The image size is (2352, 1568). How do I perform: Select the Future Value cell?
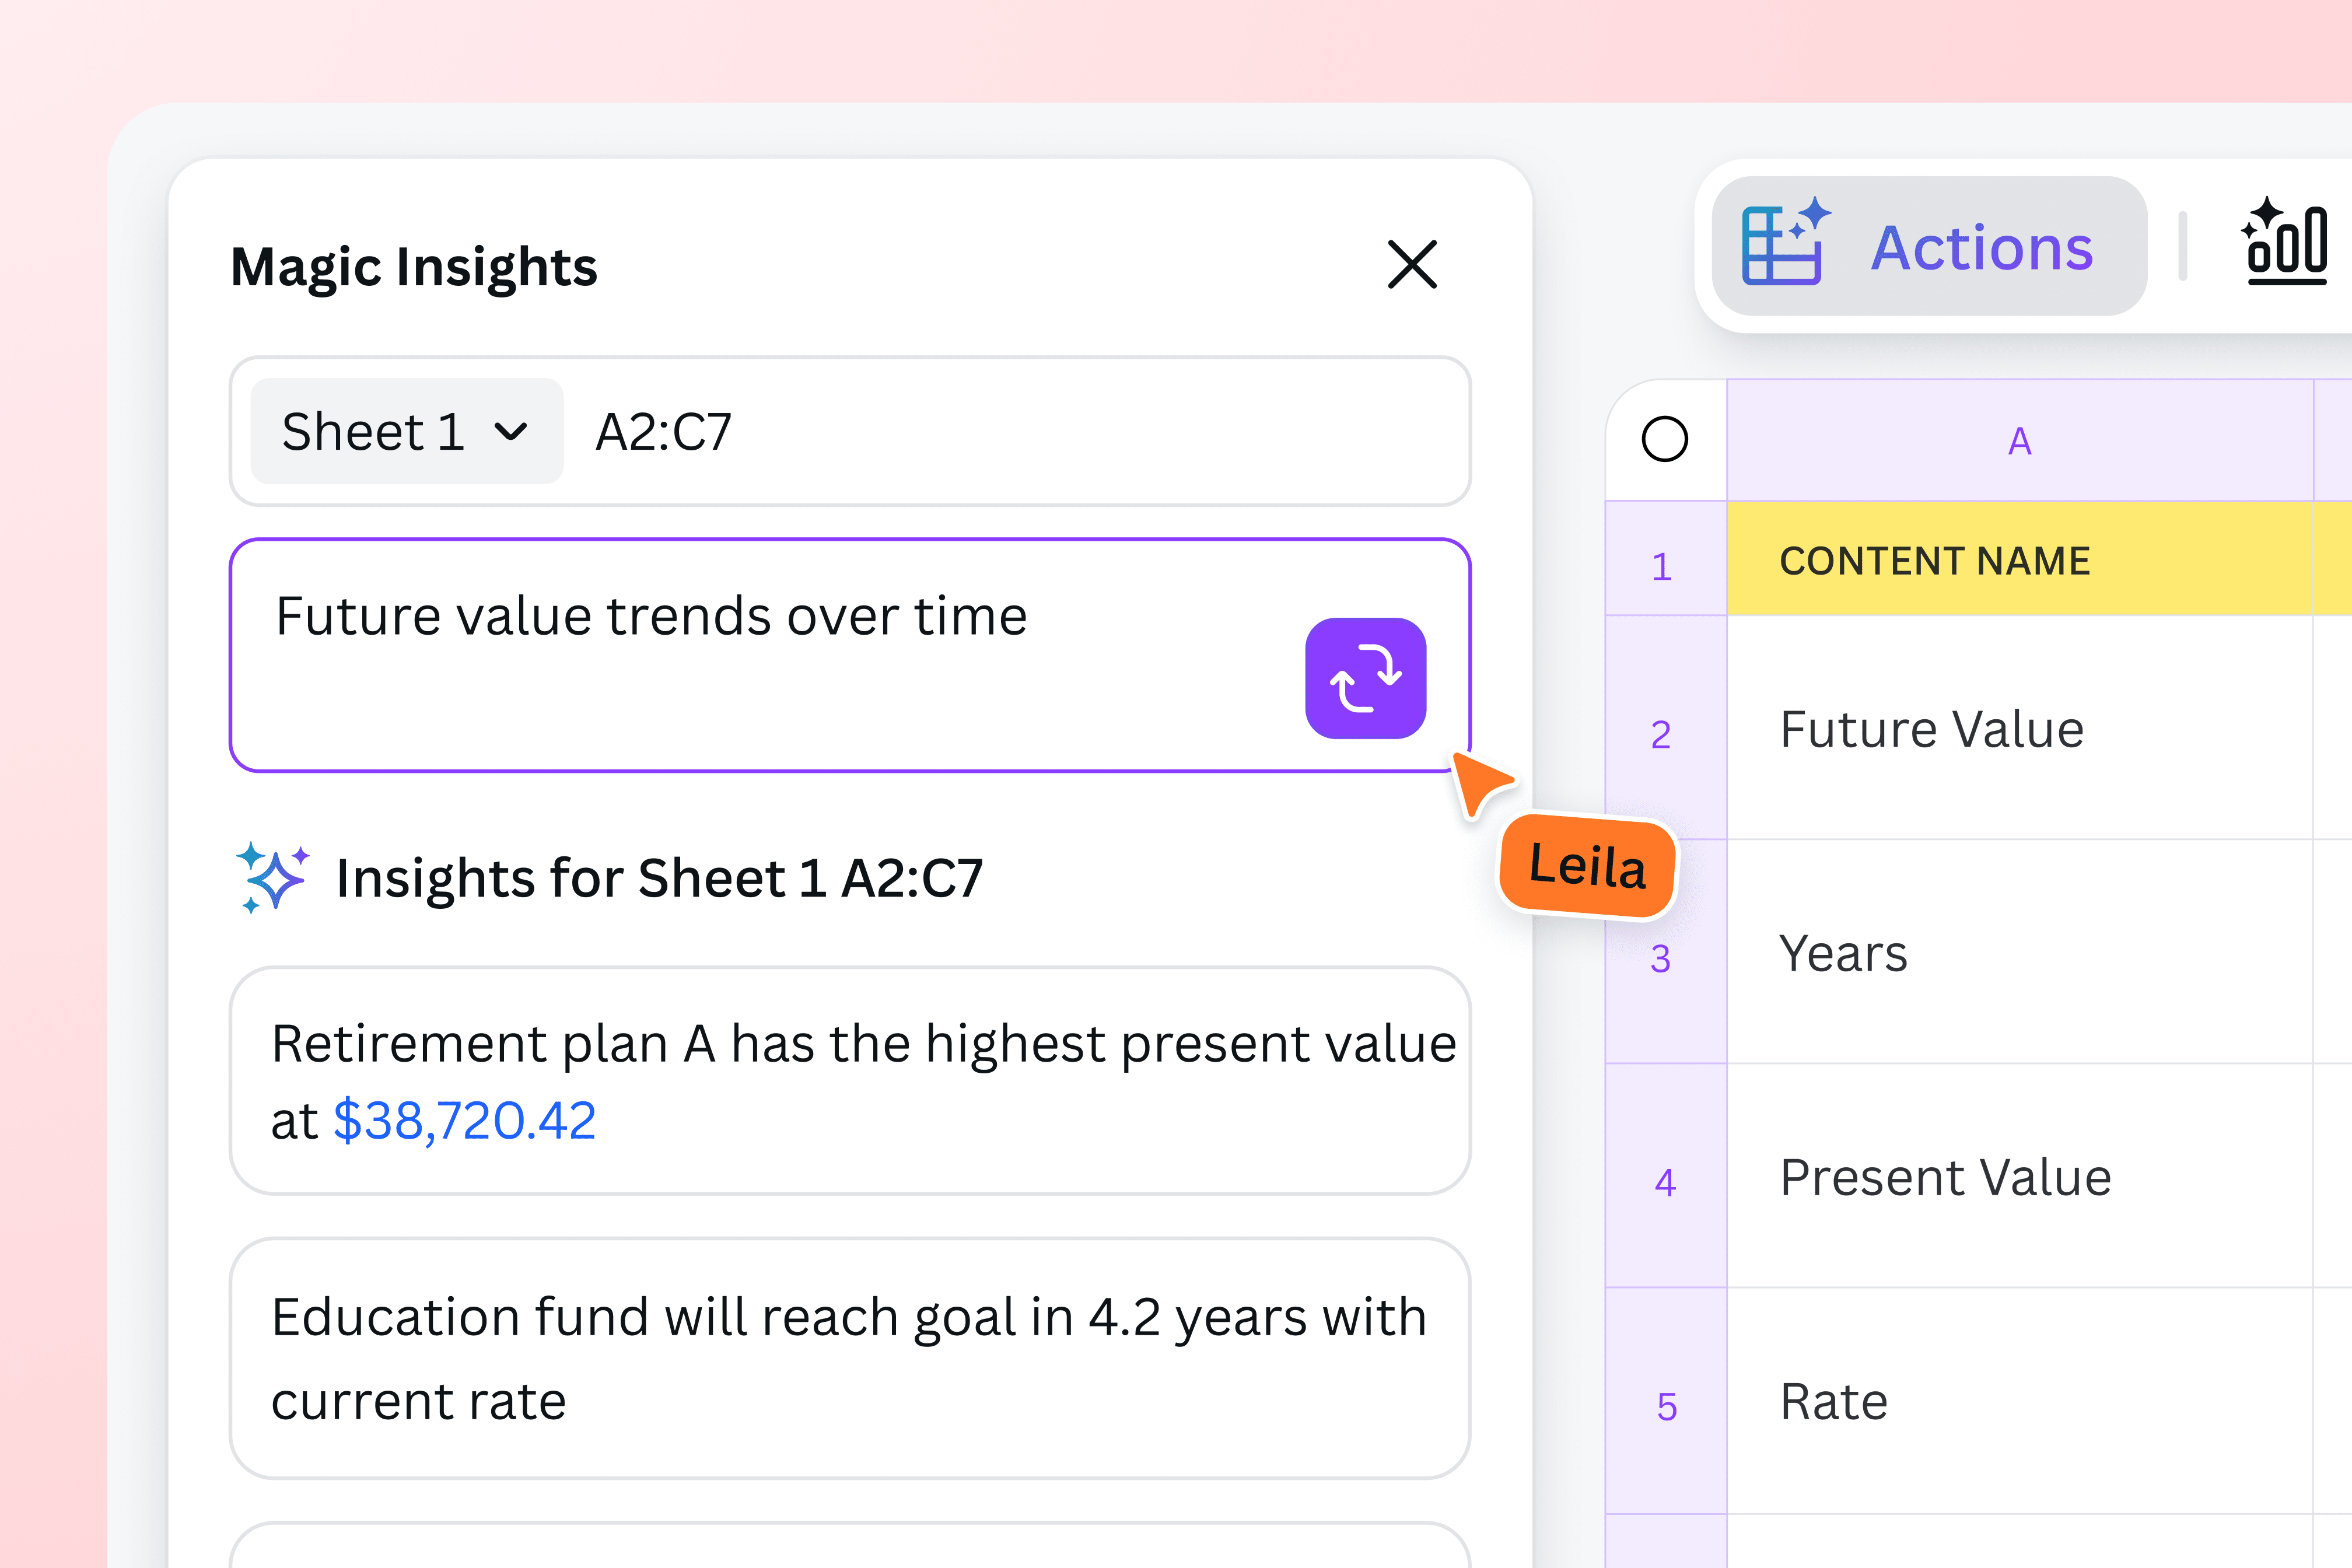(x=1932, y=729)
